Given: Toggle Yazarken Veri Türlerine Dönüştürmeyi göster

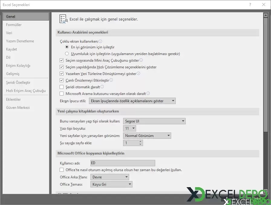Looking at the screenshot, I should point(61,74).
